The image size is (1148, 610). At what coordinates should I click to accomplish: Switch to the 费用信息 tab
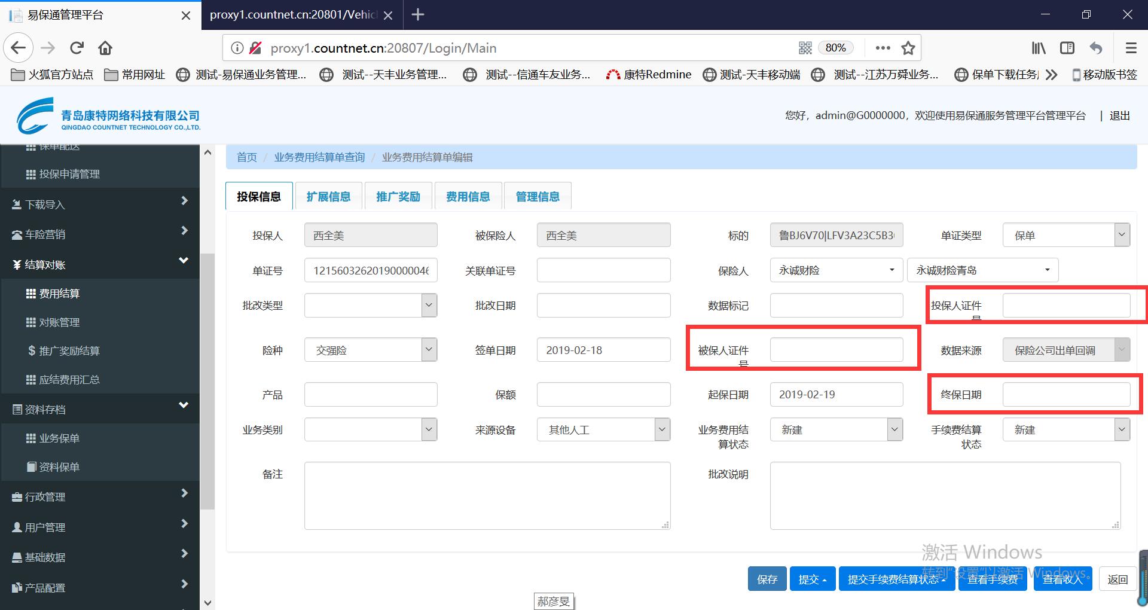click(x=468, y=197)
